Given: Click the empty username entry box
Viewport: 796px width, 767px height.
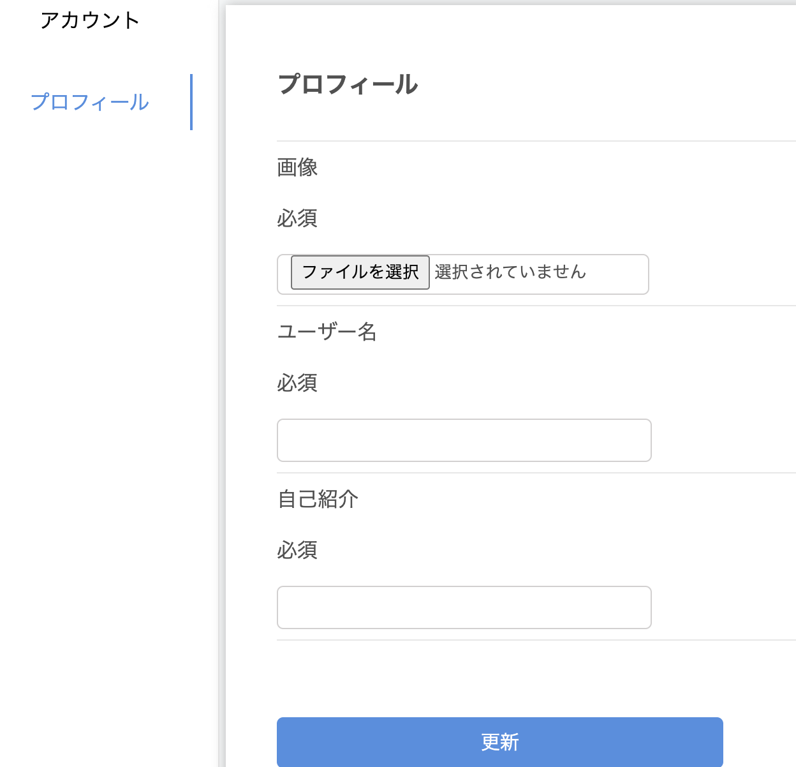Looking at the screenshot, I should 464,440.
